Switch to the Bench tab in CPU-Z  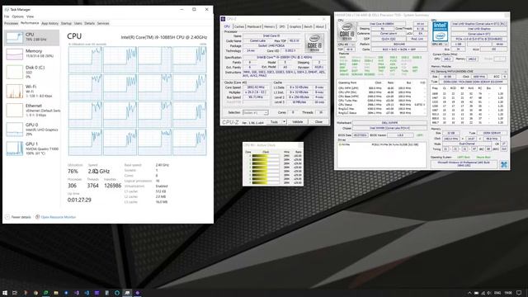coord(308,26)
